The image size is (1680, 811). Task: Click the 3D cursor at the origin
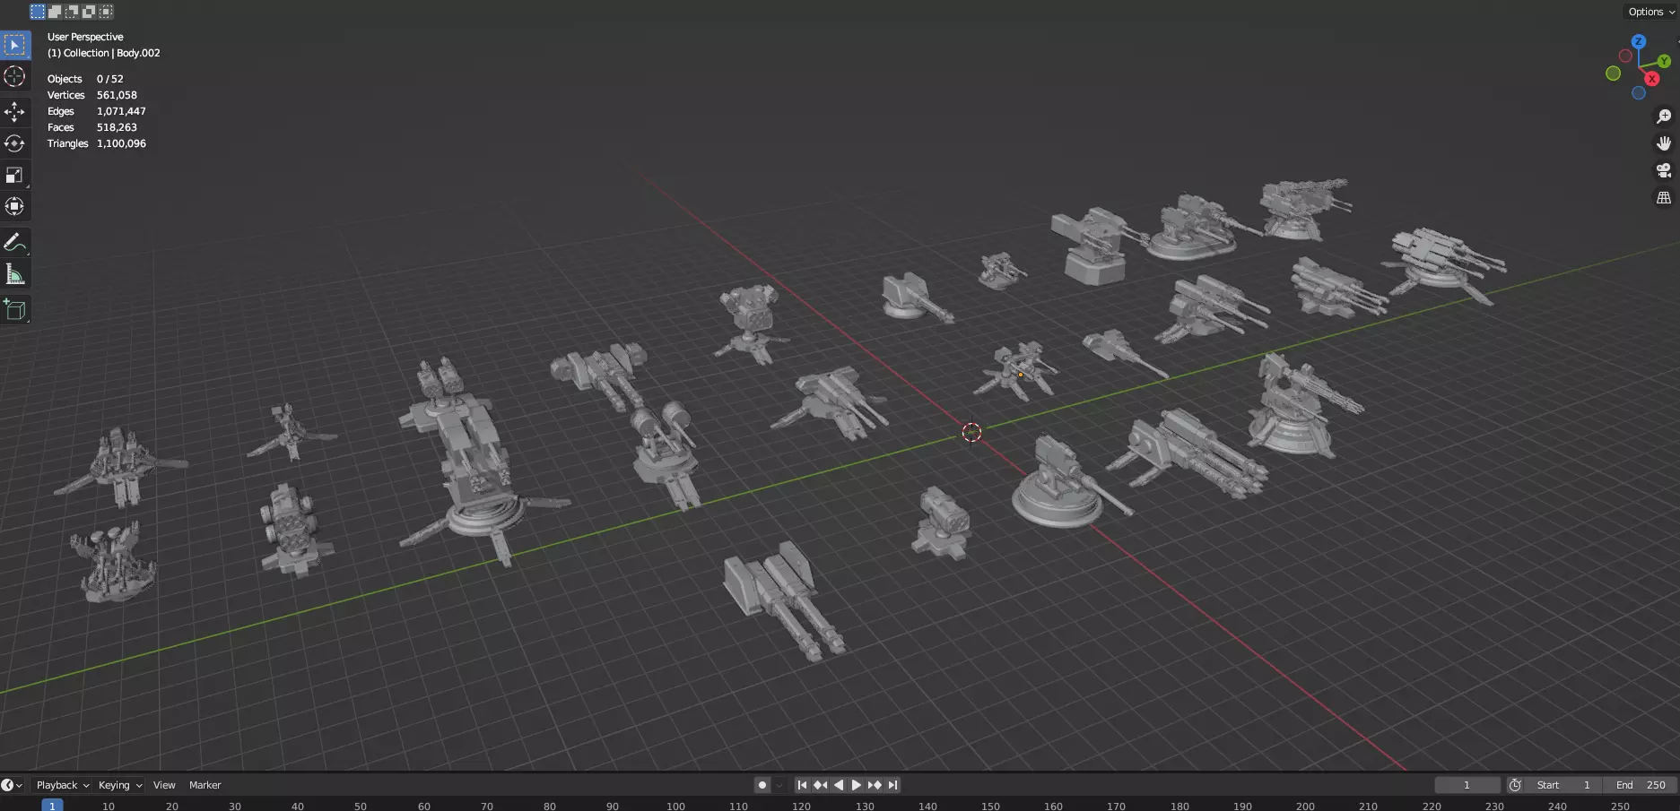(x=971, y=433)
